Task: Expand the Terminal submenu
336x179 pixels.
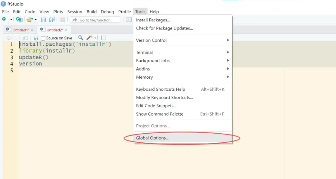Action: pos(144,52)
